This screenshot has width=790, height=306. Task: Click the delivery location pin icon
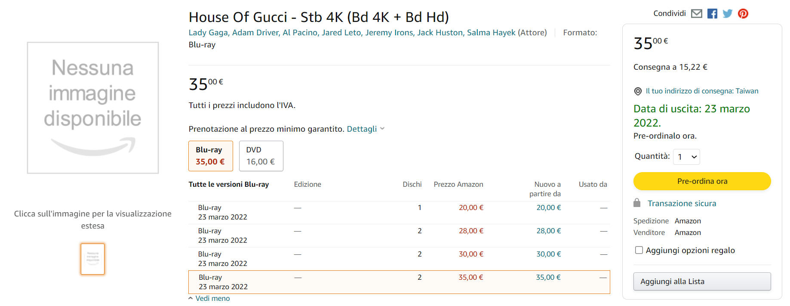pos(638,91)
